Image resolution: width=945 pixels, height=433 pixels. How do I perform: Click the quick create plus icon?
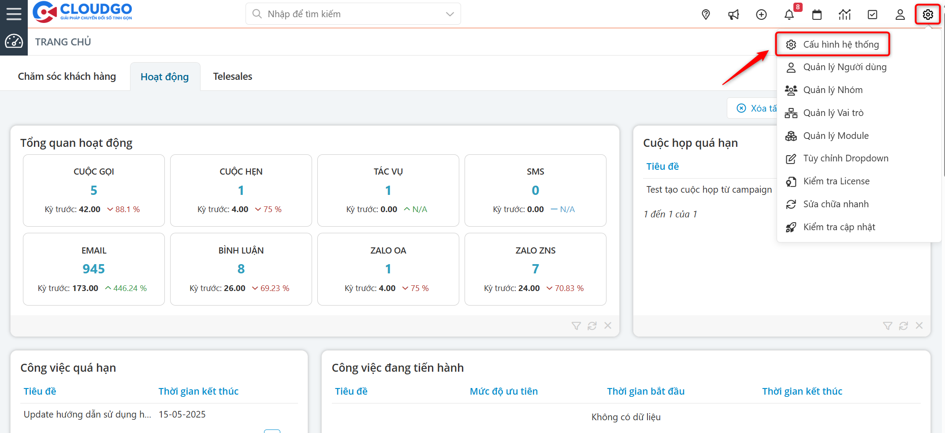click(x=761, y=15)
